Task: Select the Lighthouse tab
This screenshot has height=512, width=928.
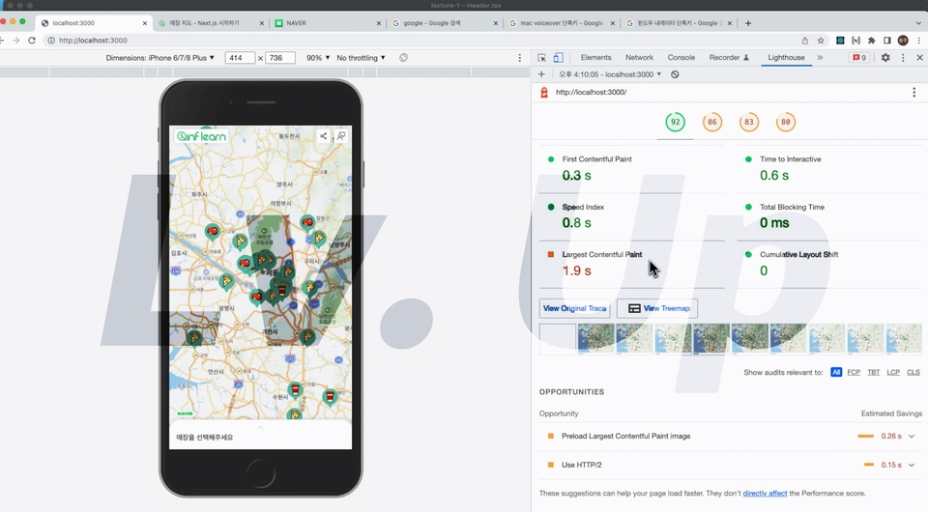Action: 786,58
